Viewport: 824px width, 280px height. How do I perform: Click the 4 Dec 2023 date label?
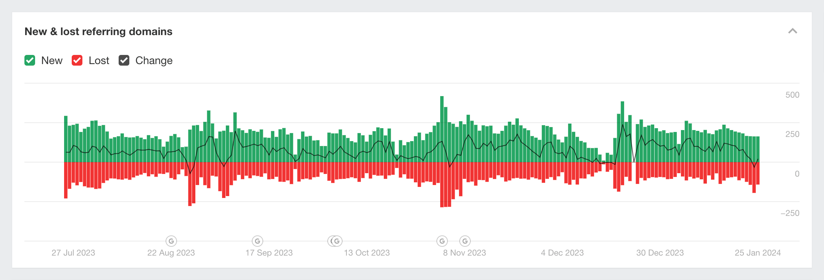pyautogui.click(x=562, y=253)
